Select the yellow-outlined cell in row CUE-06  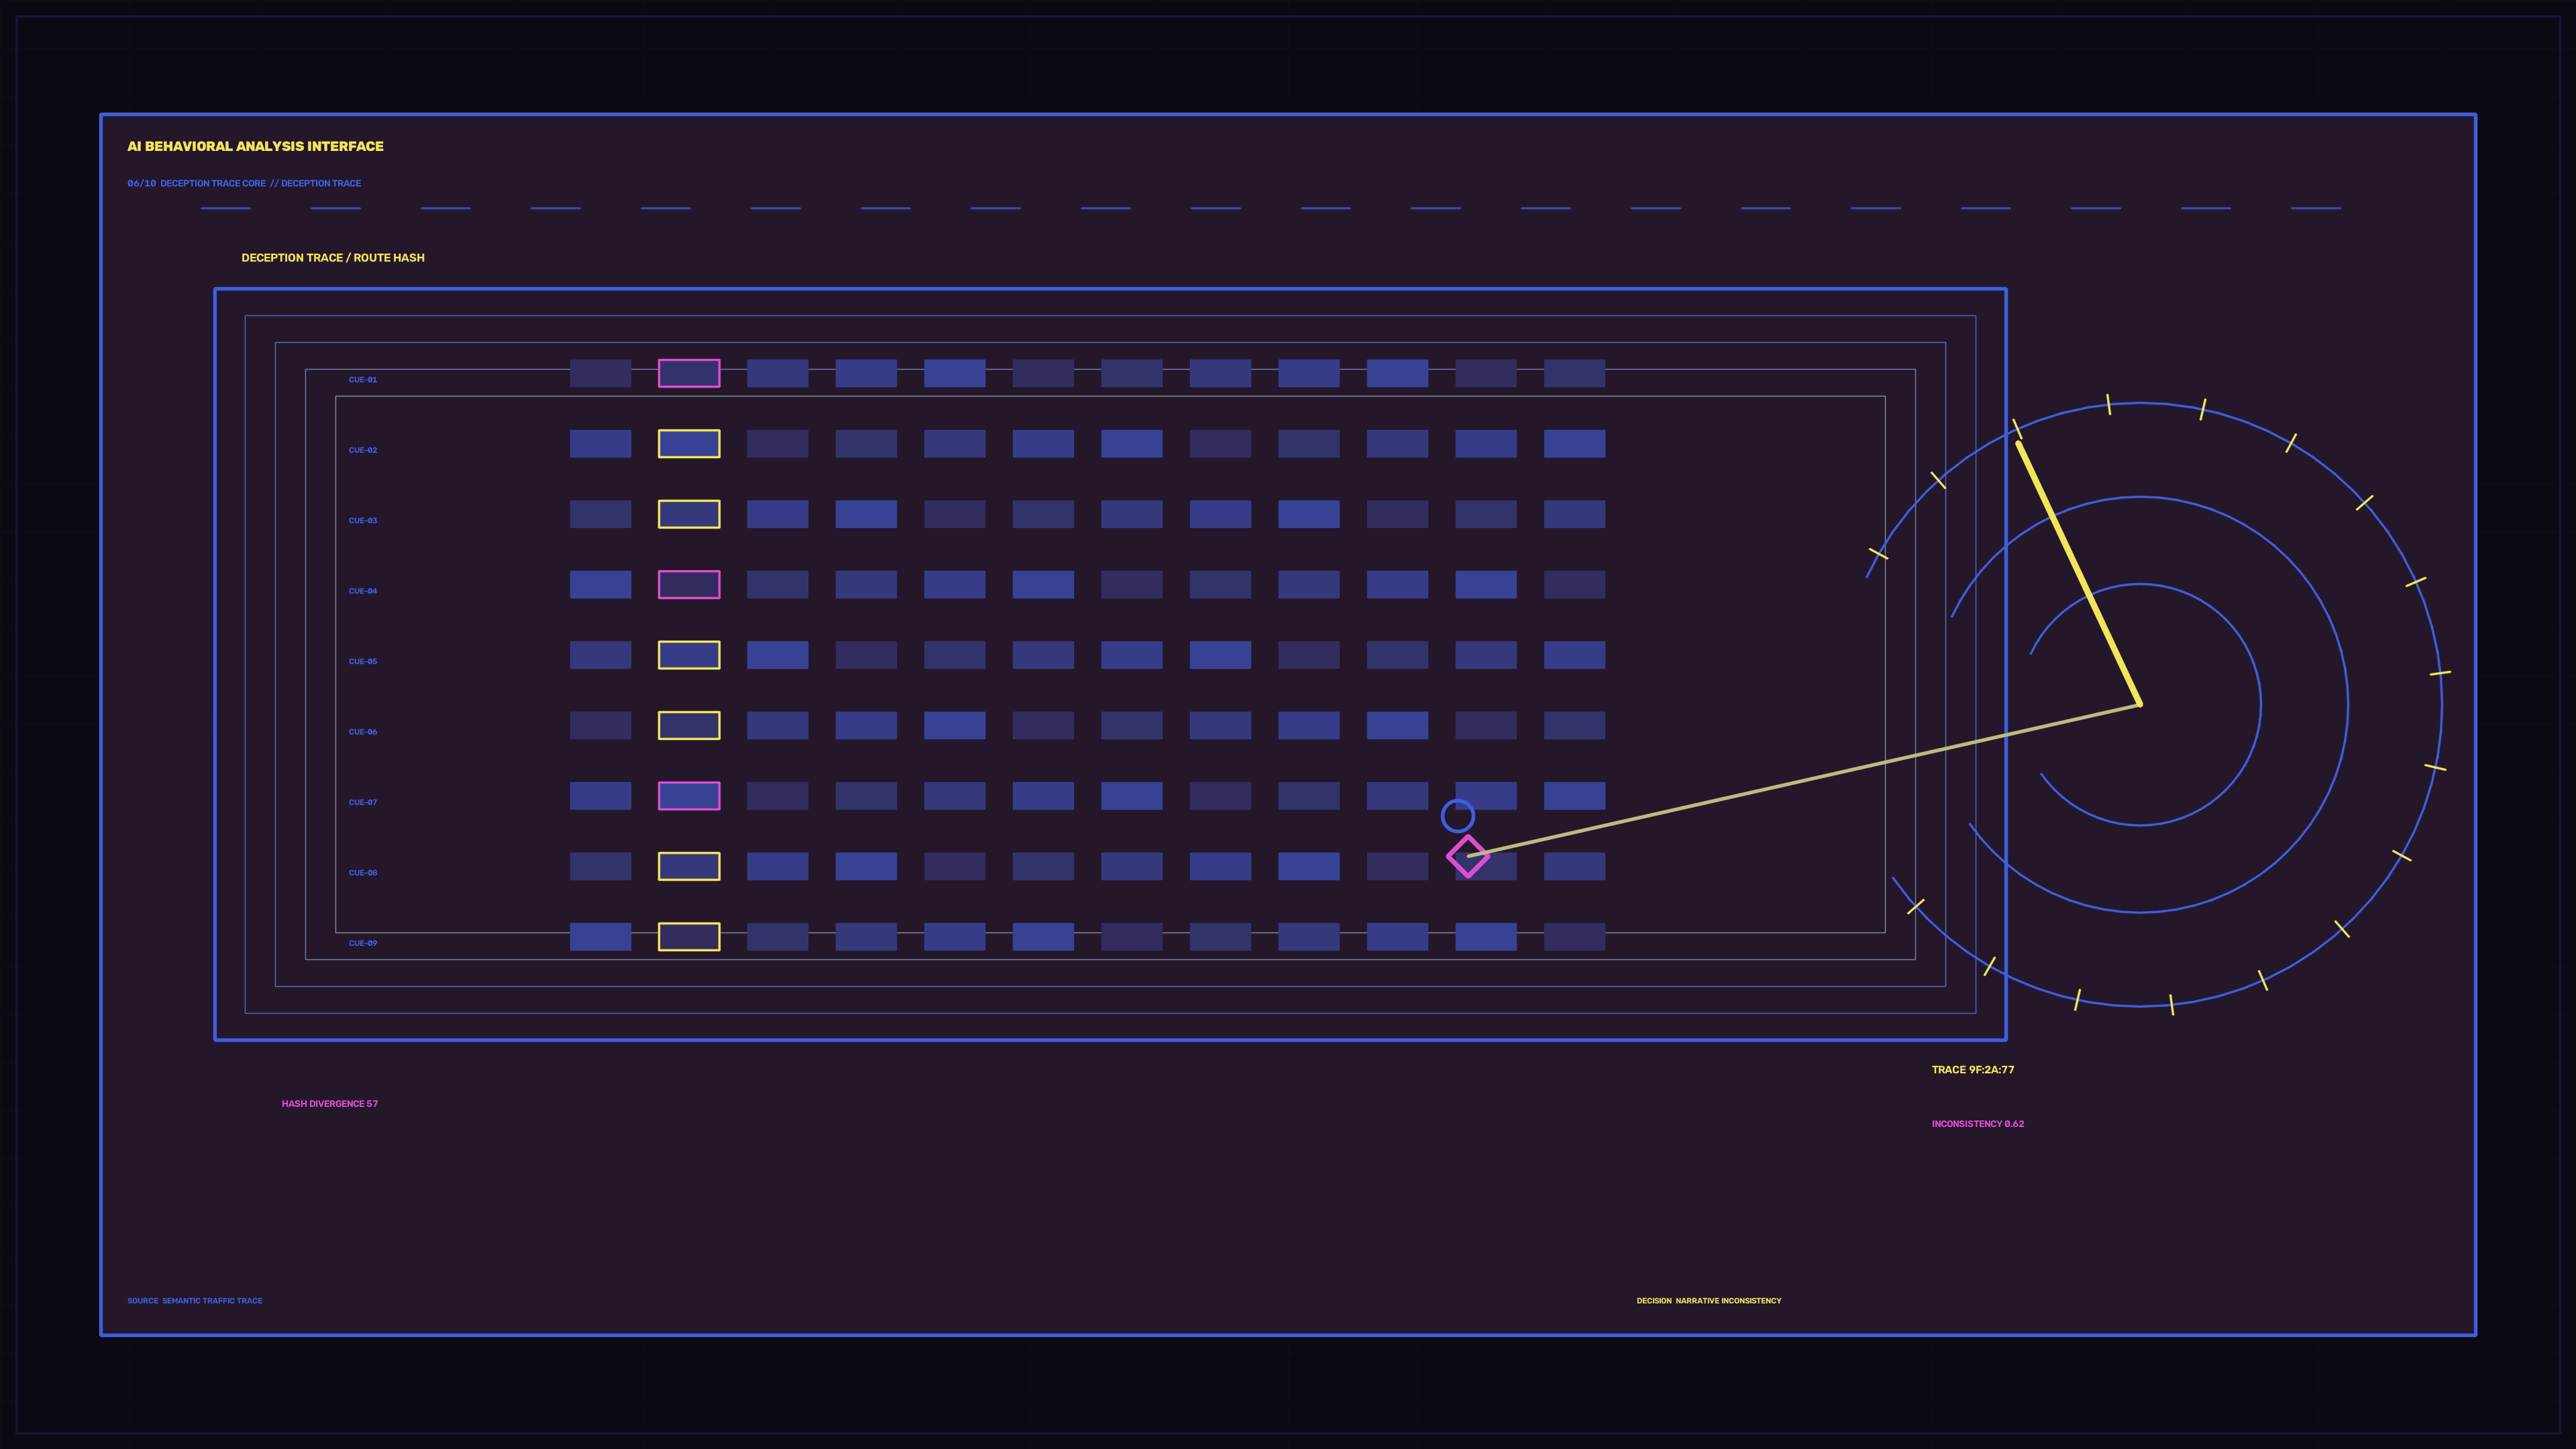[x=689, y=725]
